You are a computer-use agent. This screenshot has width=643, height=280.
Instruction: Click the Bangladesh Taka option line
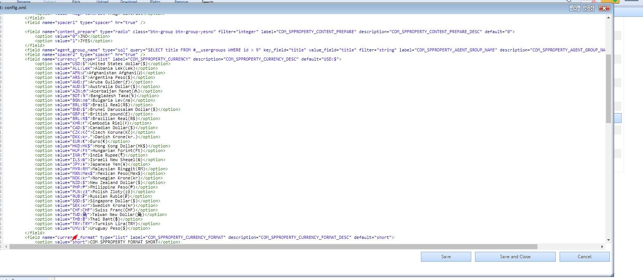[97, 96]
